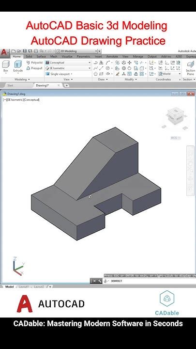Click the plus button for a new drawing tab
Image resolution: width=196 pixels, height=349 pixels.
click(66, 85)
